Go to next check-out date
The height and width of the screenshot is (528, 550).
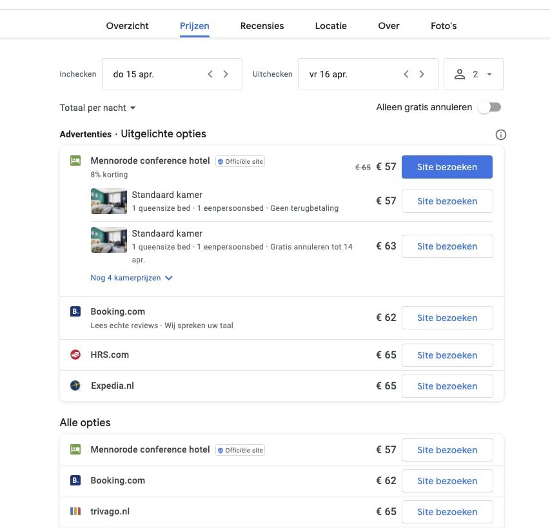coord(422,74)
